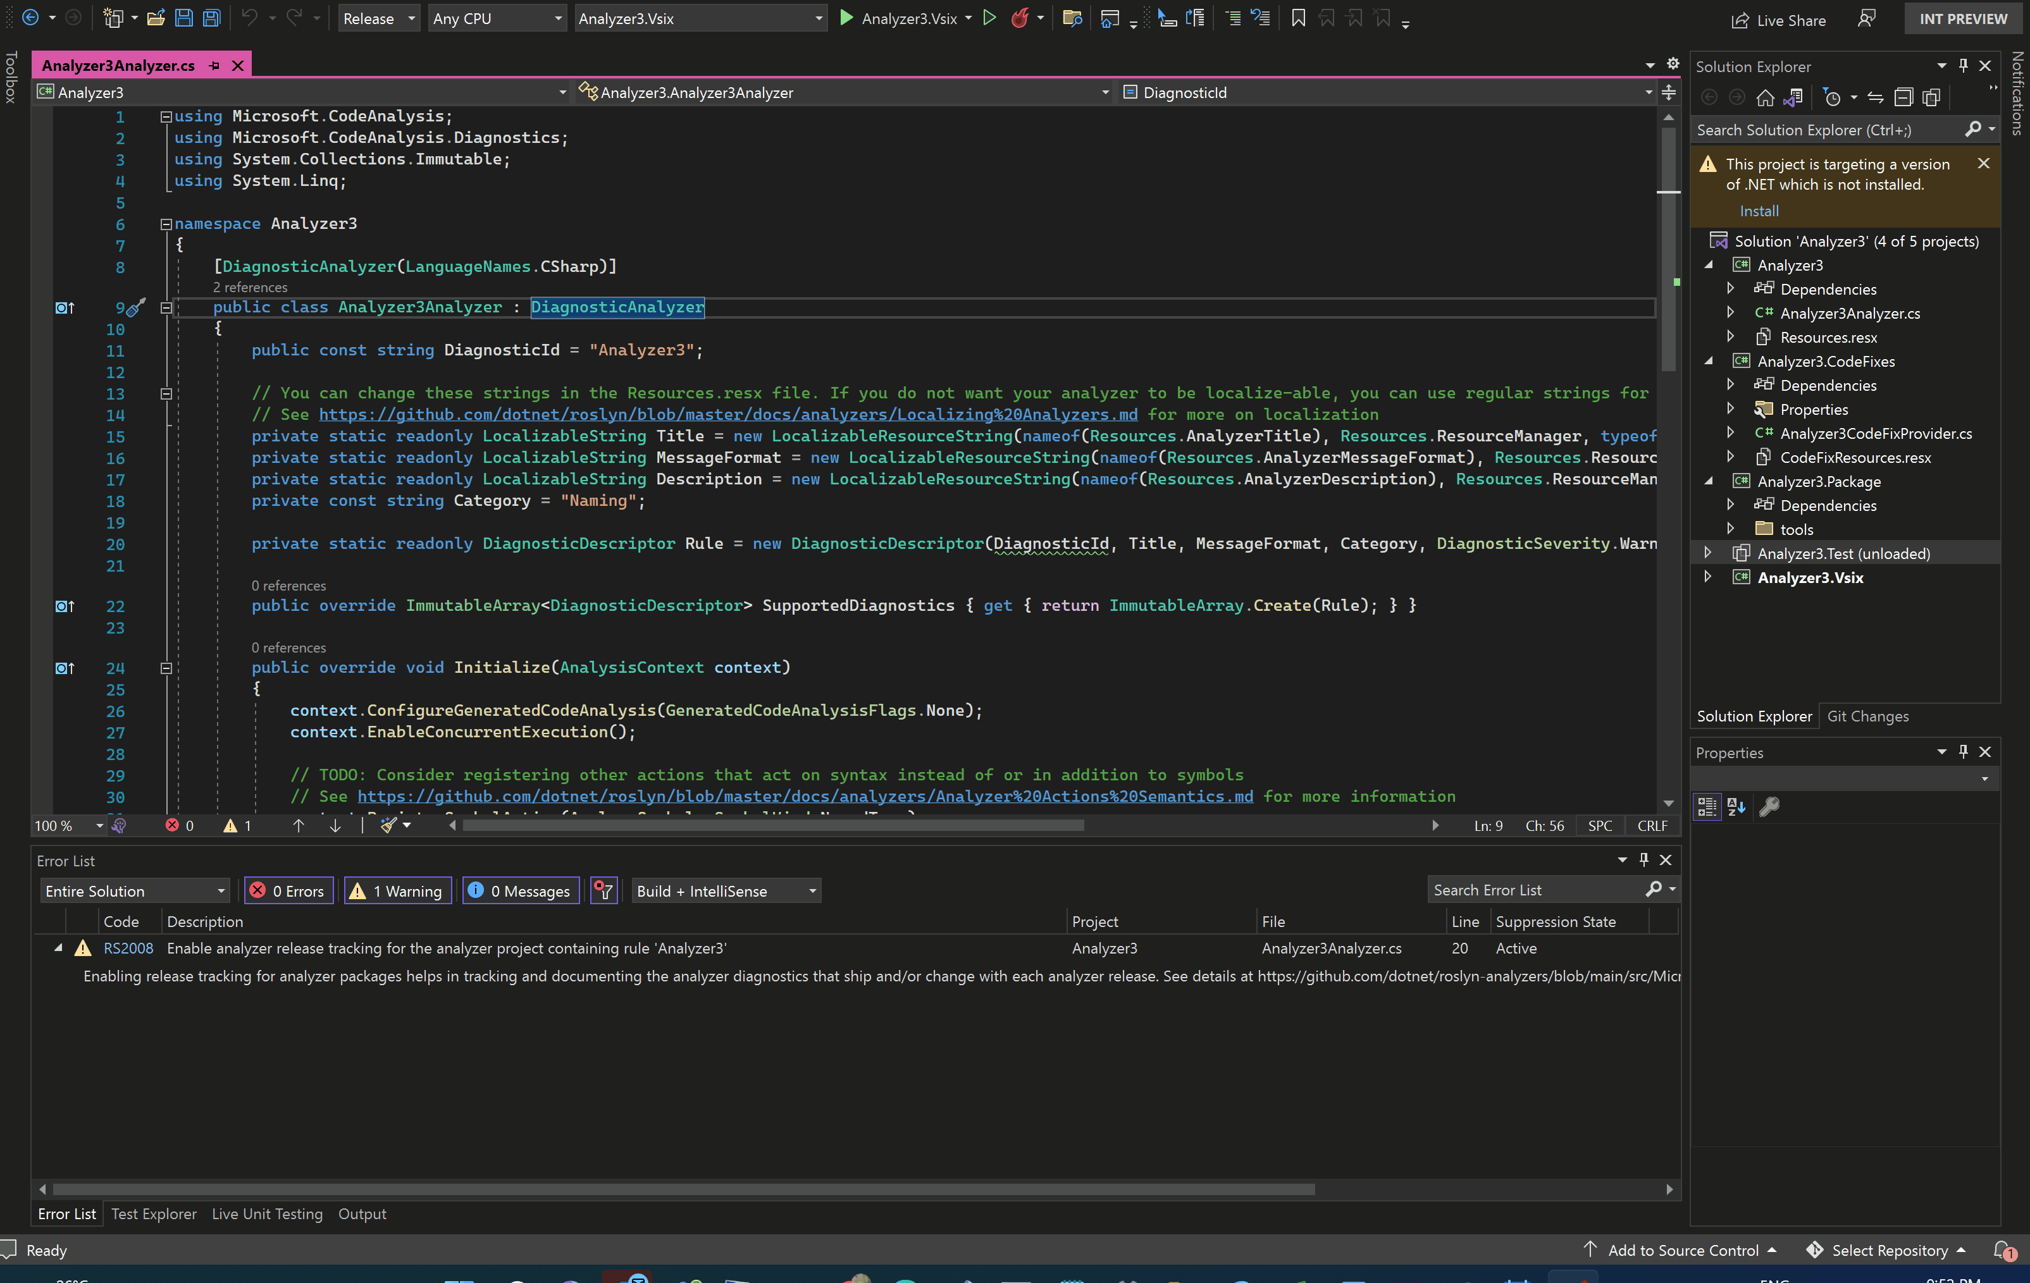Open the Entire Solution scope dropdown
Viewport: 2030px width, 1283px height.
(x=135, y=892)
